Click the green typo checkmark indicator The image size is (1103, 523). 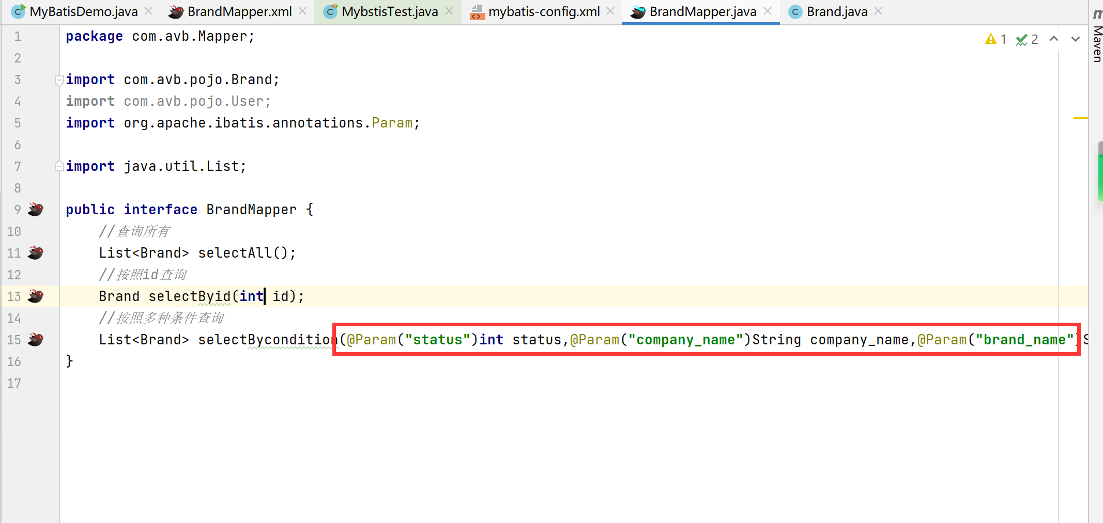(1021, 39)
